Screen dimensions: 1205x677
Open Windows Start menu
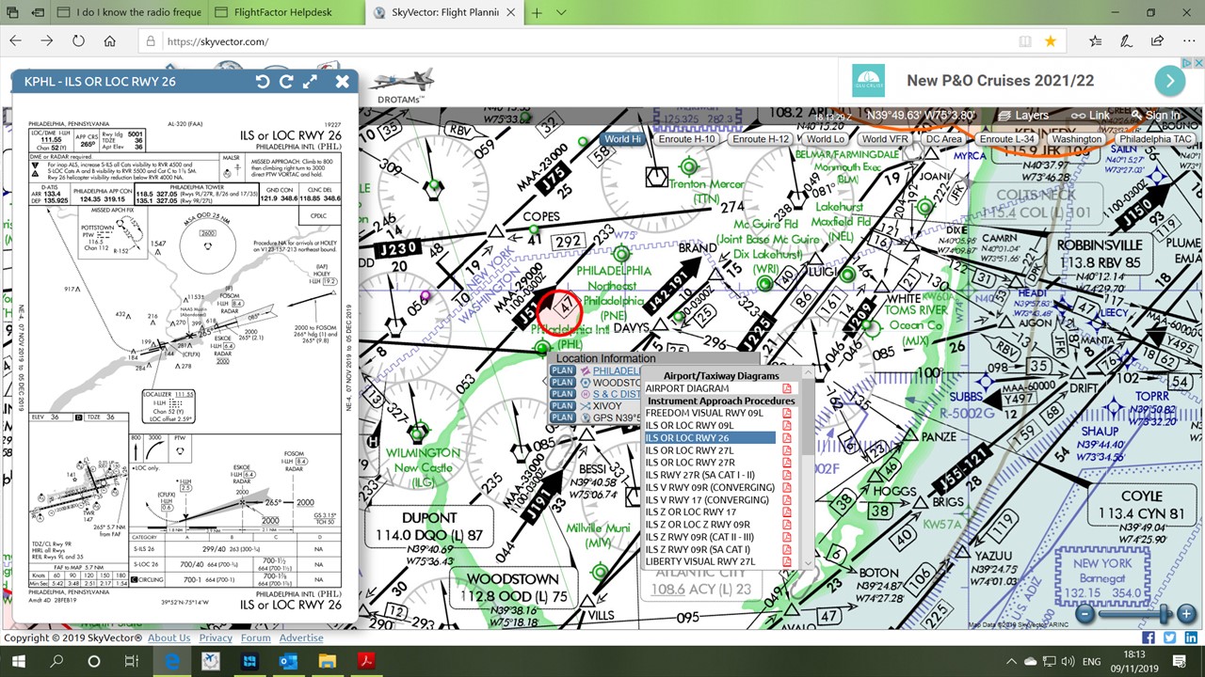coord(18,661)
